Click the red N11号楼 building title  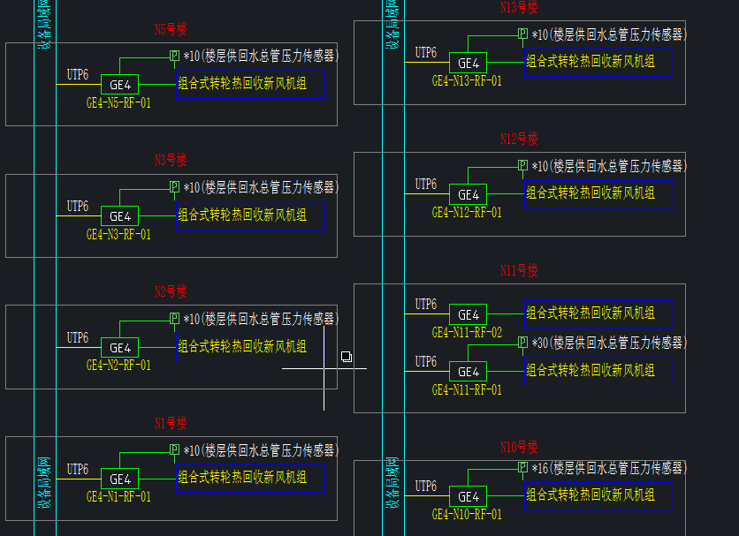tap(519, 270)
